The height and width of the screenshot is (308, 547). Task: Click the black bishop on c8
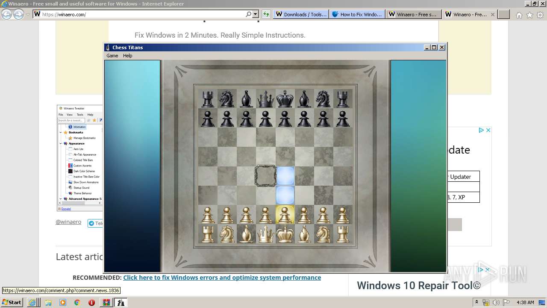[247, 99]
